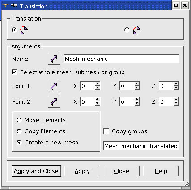Image resolution: width=191 pixels, height=190 pixels.
Task: Select Create a new mesh option
Action: (x=19, y=143)
